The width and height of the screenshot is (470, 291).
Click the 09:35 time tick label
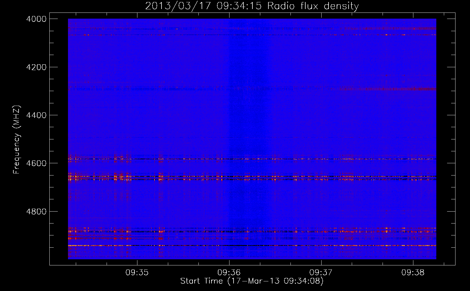pos(137,273)
